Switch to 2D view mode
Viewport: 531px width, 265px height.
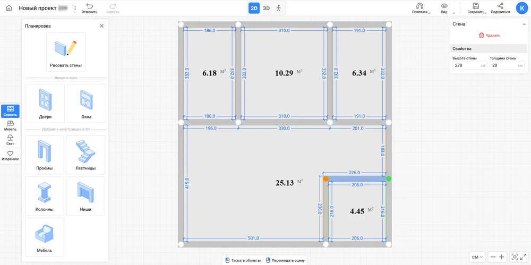click(x=254, y=8)
